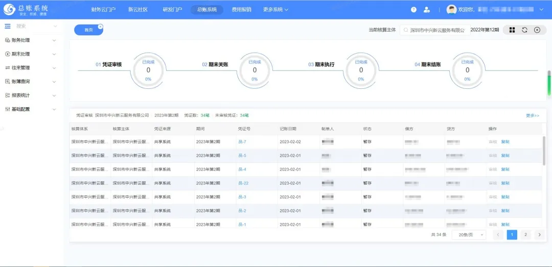Screen dimensions: 552x267
Task: Click the 2022年第12期 period text
Action: tap(485, 30)
